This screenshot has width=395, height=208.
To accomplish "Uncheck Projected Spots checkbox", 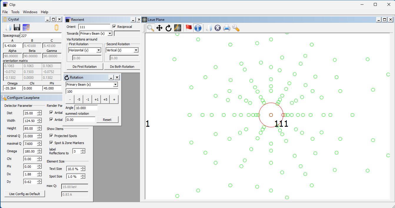I will pos(51,136).
